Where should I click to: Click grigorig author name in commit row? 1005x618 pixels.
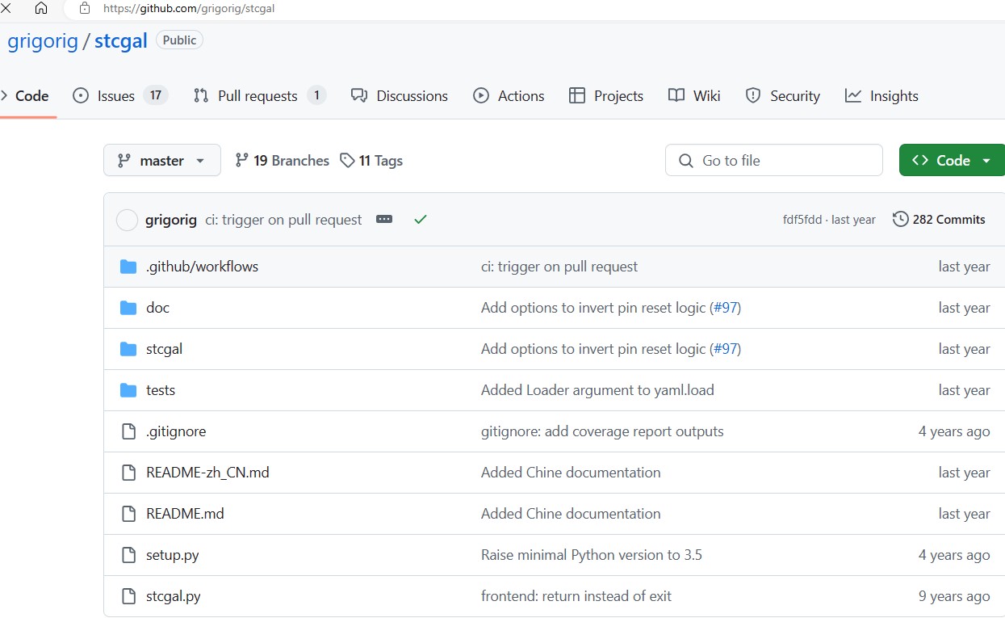[x=171, y=220]
